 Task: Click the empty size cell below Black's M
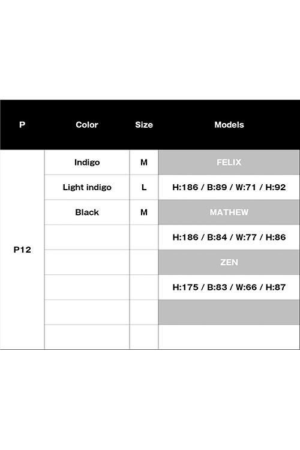tap(144, 238)
